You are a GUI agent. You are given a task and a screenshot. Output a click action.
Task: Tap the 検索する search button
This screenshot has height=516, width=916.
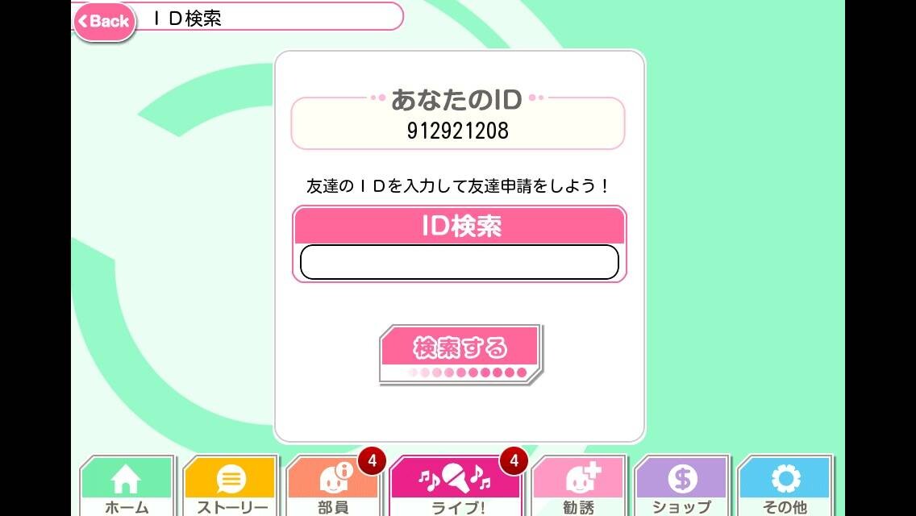[460, 354]
